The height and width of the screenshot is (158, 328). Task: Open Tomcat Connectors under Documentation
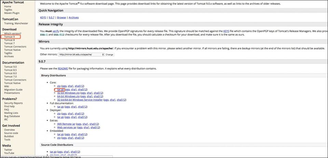[x=15, y=80]
